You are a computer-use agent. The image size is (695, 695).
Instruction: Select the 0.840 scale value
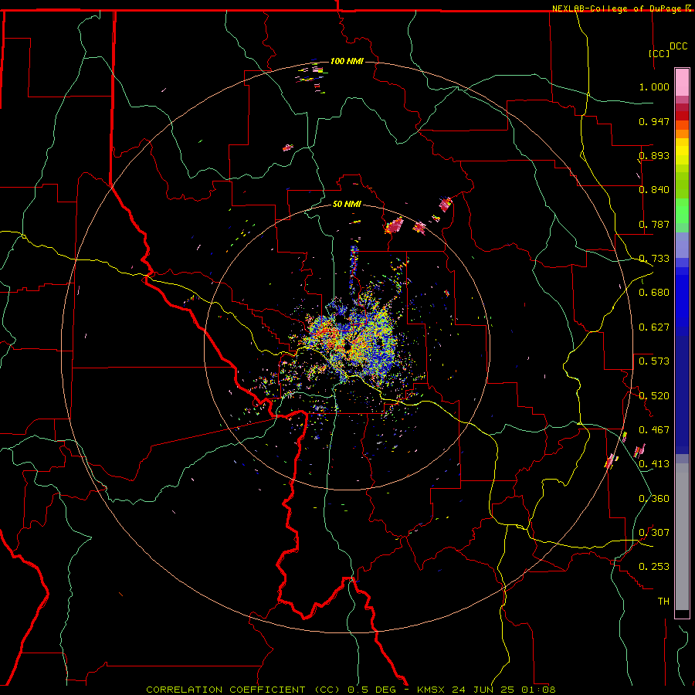(x=654, y=190)
